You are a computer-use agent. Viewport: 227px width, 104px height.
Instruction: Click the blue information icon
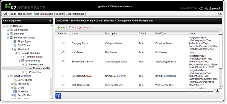click(x=58, y=96)
